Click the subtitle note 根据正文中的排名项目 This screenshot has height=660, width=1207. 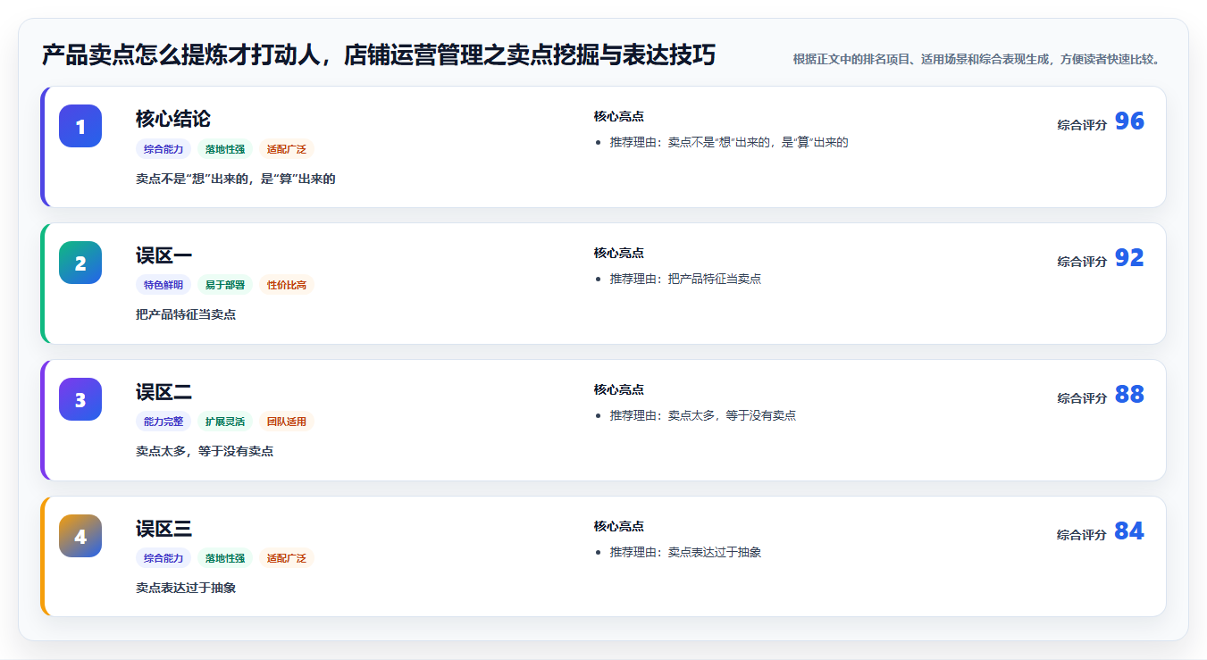[976, 59]
